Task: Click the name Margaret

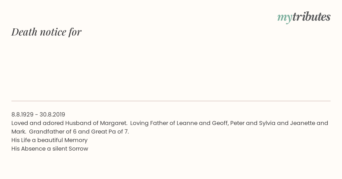Action: [x=113, y=123]
